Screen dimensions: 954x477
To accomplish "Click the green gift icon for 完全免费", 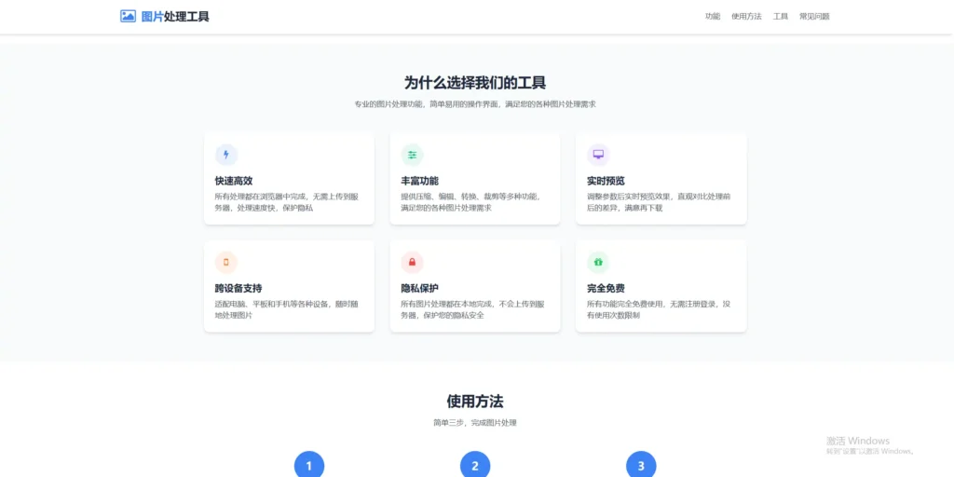I will pyautogui.click(x=598, y=262).
